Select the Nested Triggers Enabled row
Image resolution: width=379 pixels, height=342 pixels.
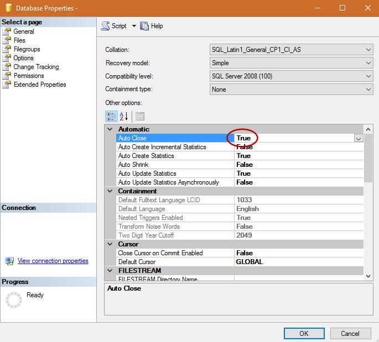[x=240, y=218]
